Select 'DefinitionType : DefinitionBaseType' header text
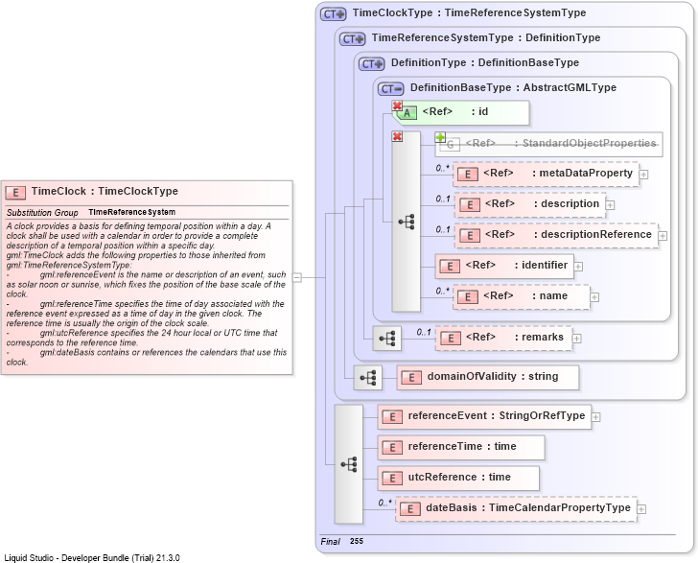Screen dimensions: 698x563 tap(485, 62)
